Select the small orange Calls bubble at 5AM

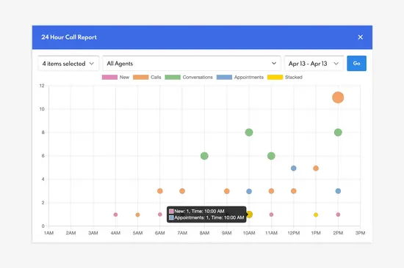[137, 215]
